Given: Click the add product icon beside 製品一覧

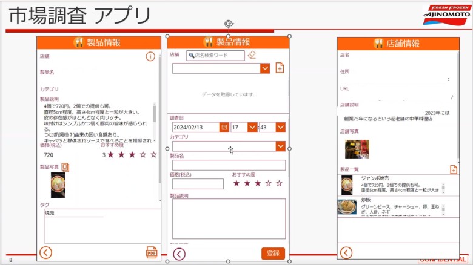Looking at the screenshot, I should pos(453,169).
